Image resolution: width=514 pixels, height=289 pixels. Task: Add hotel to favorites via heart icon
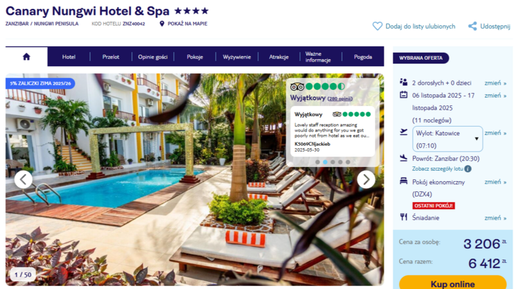click(x=377, y=26)
